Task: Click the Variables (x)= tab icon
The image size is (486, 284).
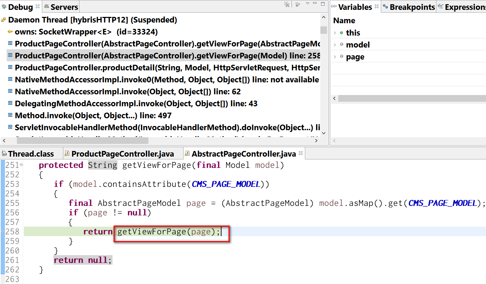Action: pyautogui.click(x=334, y=7)
